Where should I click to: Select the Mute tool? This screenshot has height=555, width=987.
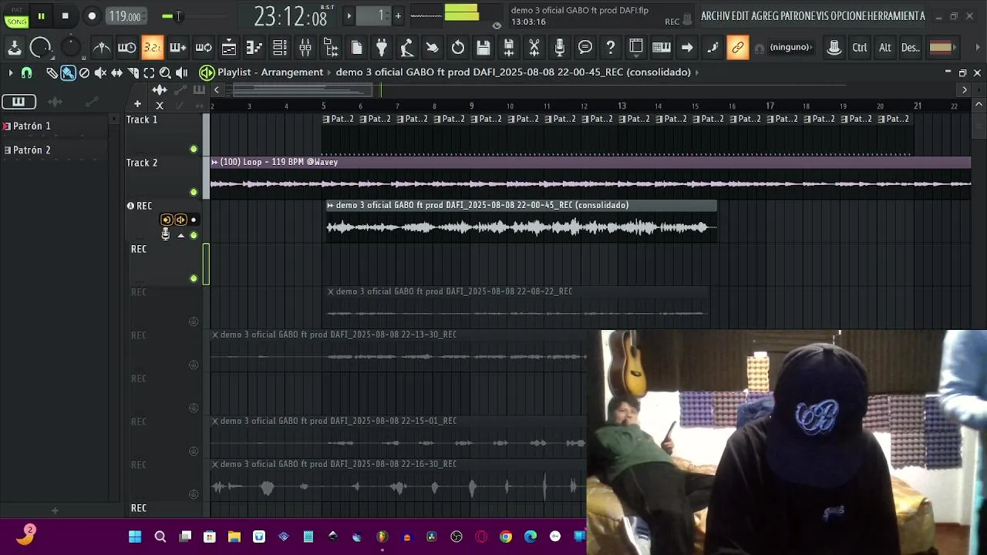pos(100,72)
